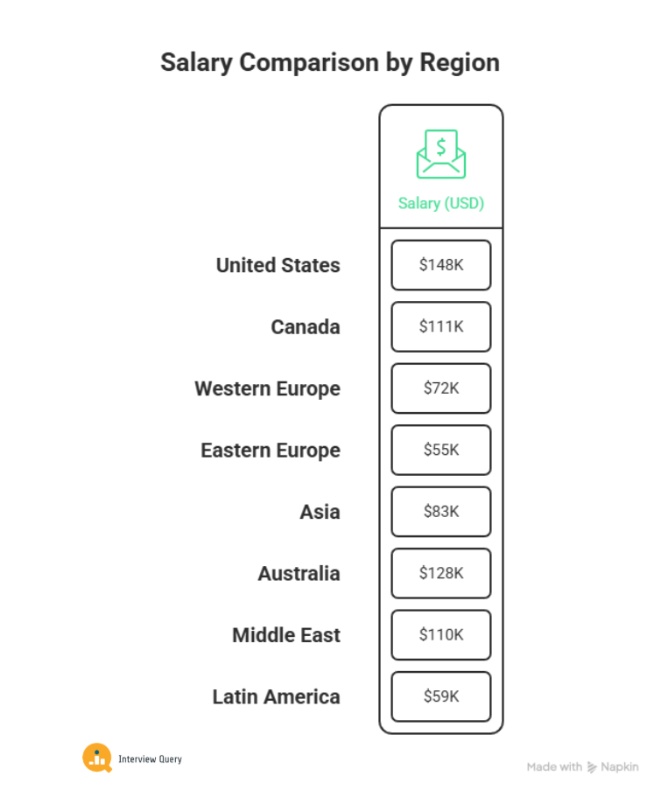The width and height of the screenshot is (661, 790).
Task: Select the $110K salary box
Action: pyautogui.click(x=440, y=635)
